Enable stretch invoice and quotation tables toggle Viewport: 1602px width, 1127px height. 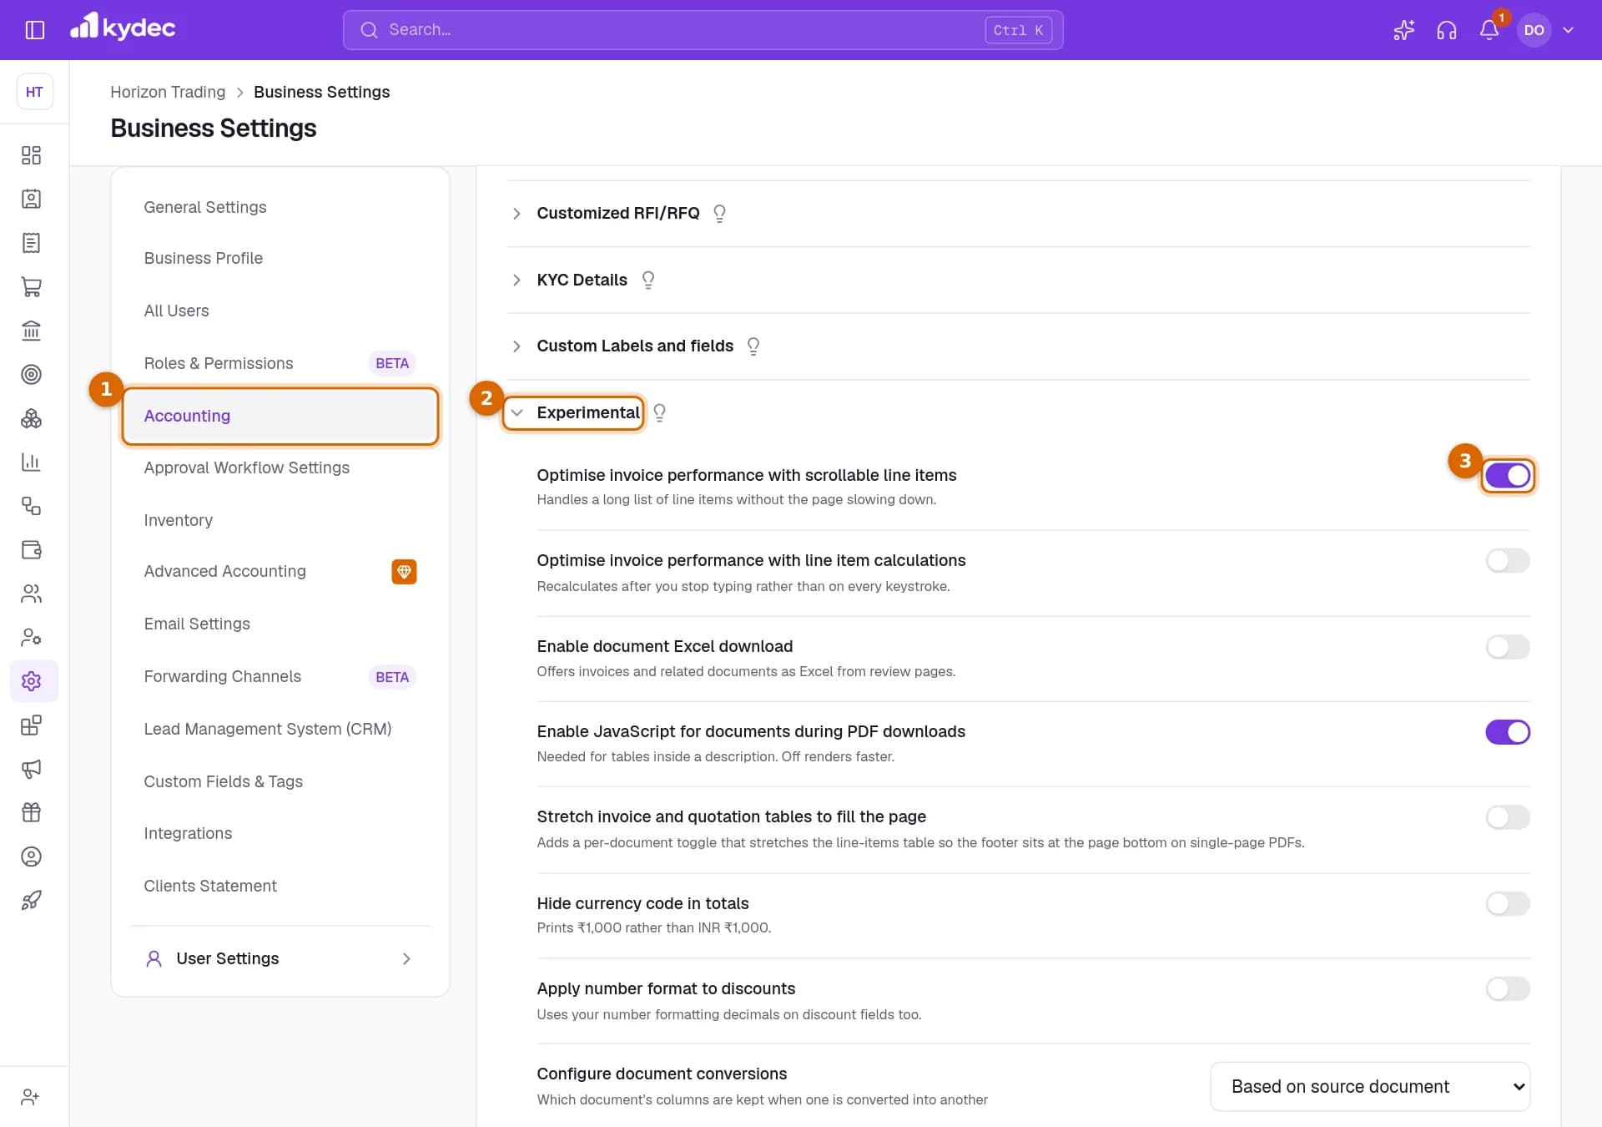(x=1508, y=817)
